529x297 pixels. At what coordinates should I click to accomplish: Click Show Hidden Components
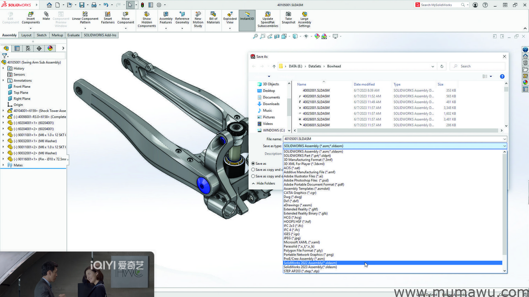(147, 20)
